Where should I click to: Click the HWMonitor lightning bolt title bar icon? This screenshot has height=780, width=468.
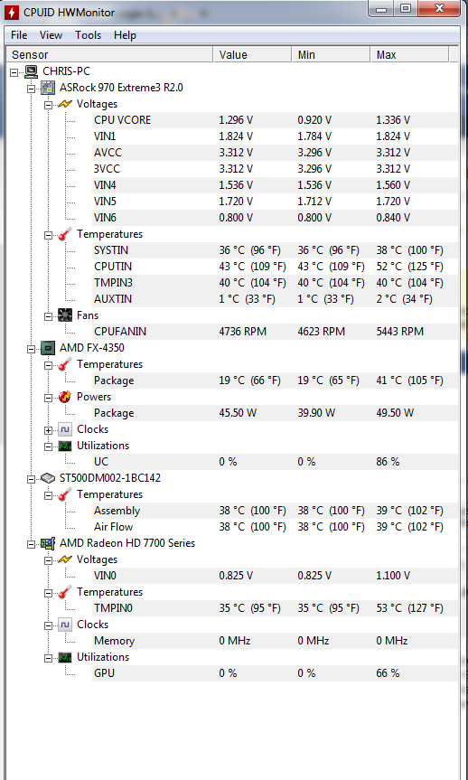click(12, 13)
